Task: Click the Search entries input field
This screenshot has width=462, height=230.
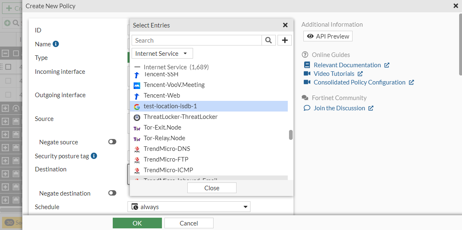Action: tap(197, 40)
